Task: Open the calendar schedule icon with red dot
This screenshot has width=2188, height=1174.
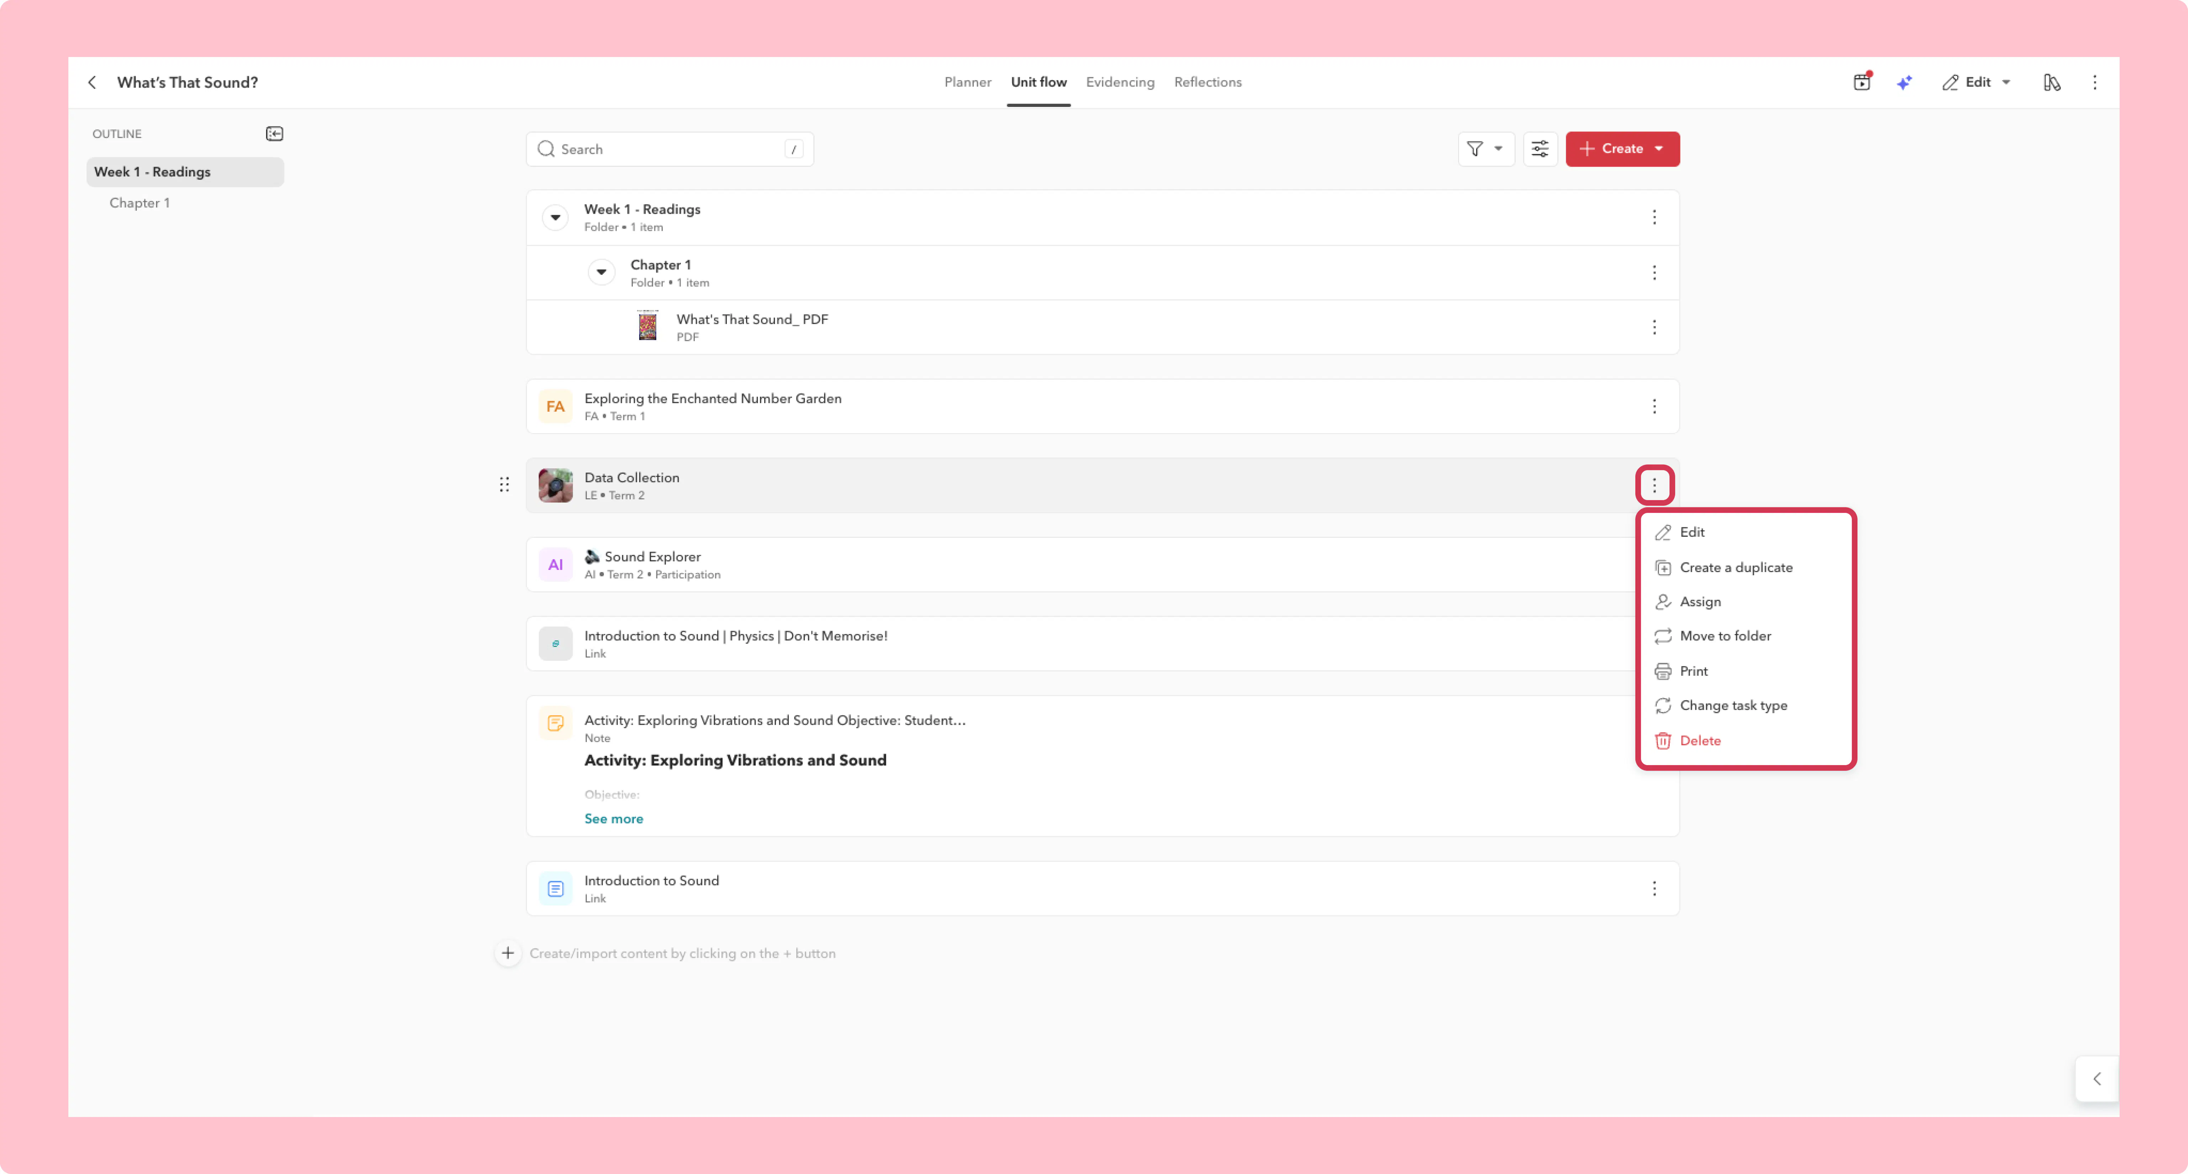Action: [1862, 82]
